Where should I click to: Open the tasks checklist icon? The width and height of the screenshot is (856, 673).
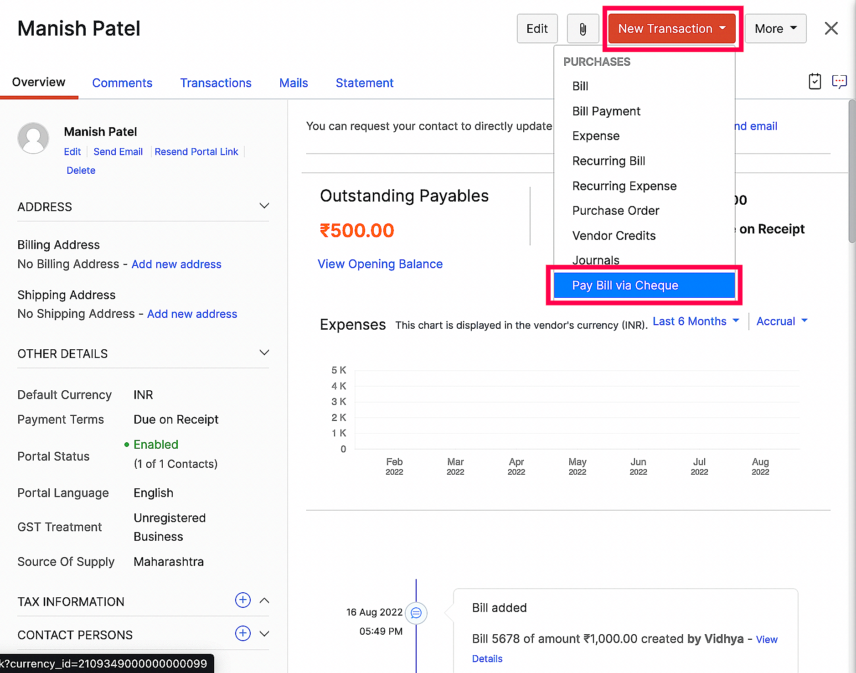pyautogui.click(x=815, y=82)
